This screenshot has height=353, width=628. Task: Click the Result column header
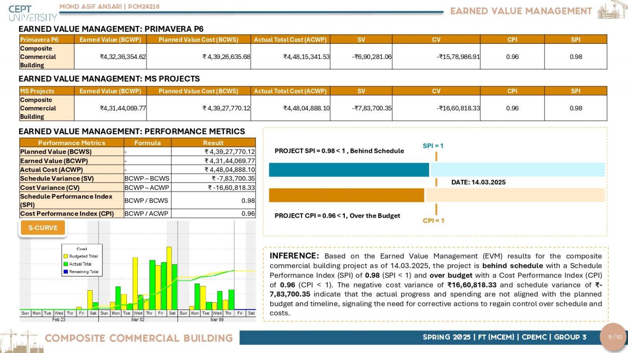coord(213,143)
